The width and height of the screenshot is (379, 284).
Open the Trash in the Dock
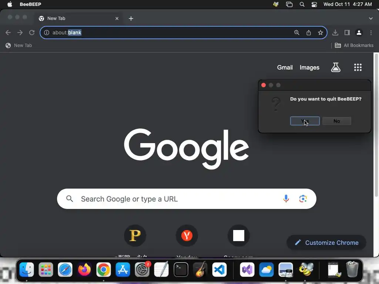(352, 270)
